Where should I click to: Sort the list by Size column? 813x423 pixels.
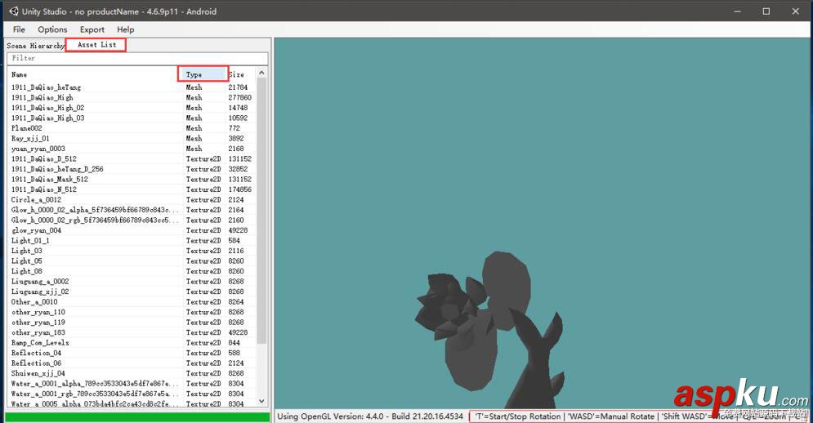[x=241, y=74]
